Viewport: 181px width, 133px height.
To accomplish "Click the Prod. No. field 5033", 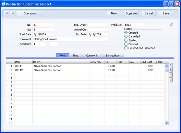I will (x=134, y=25).
